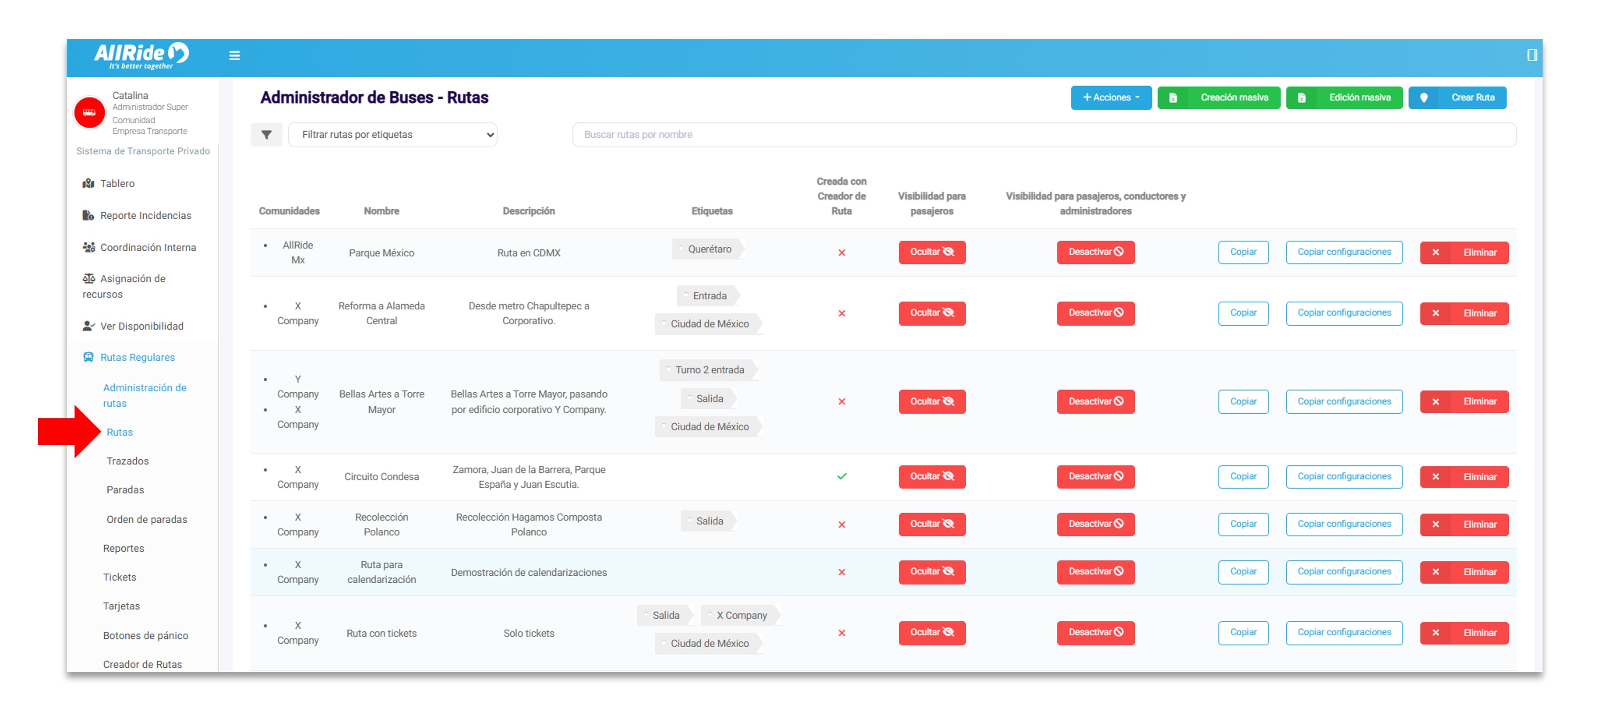Viewport: 1601px width, 712px height.
Task: Click the hamburger menu icon in header
Action: tap(234, 56)
